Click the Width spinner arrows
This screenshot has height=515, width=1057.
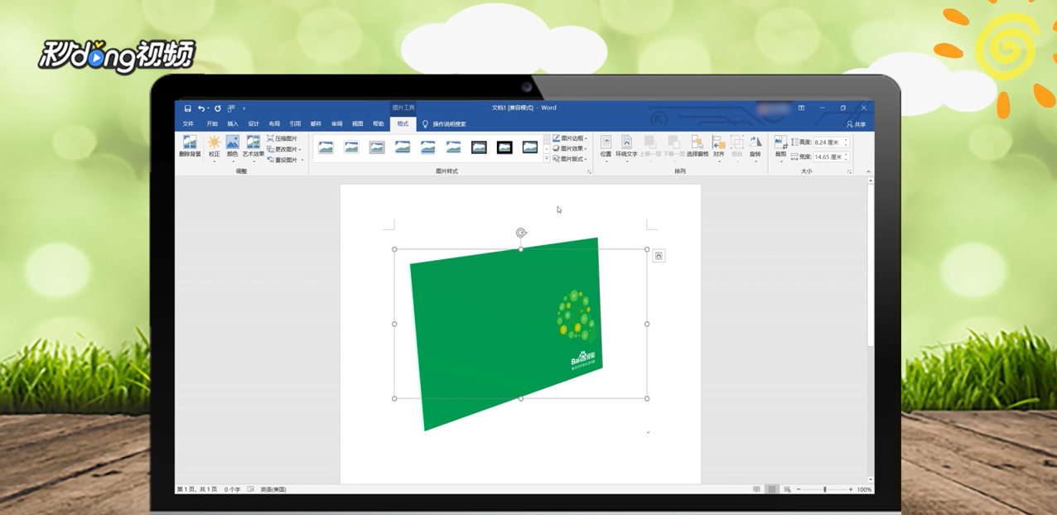pos(846,156)
